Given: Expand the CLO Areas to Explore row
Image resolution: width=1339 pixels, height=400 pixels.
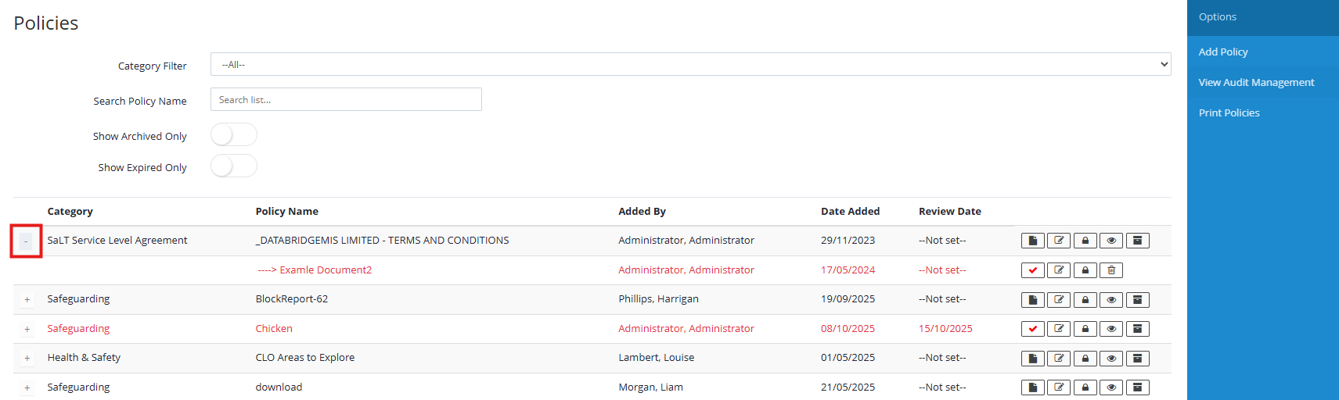Looking at the screenshot, I should [27, 358].
